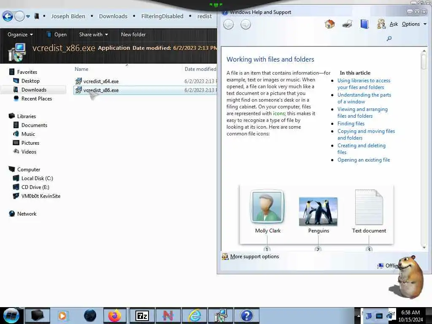The width and height of the screenshot is (432, 324).
Task: Open Downloads in the Favorites list
Action: 34,90
